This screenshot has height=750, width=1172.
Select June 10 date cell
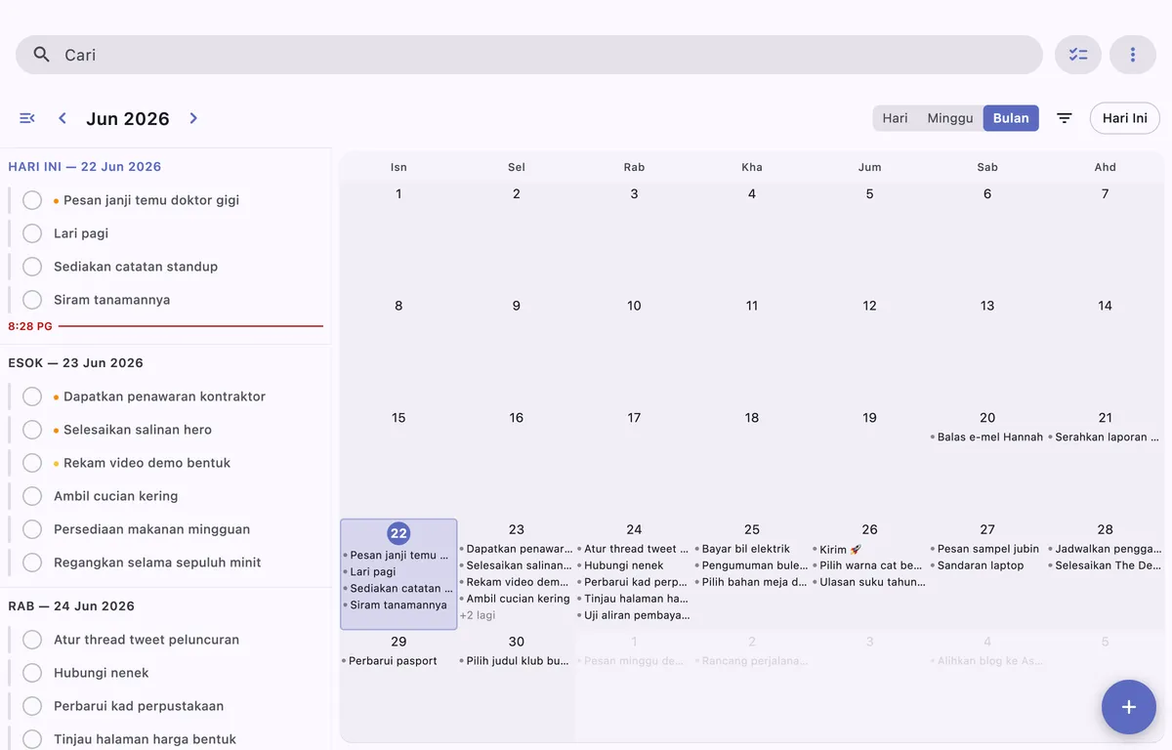tap(634, 350)
